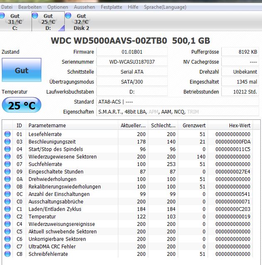Open the Optionen menu
262x265 pixels.
[x=58, y=7]
